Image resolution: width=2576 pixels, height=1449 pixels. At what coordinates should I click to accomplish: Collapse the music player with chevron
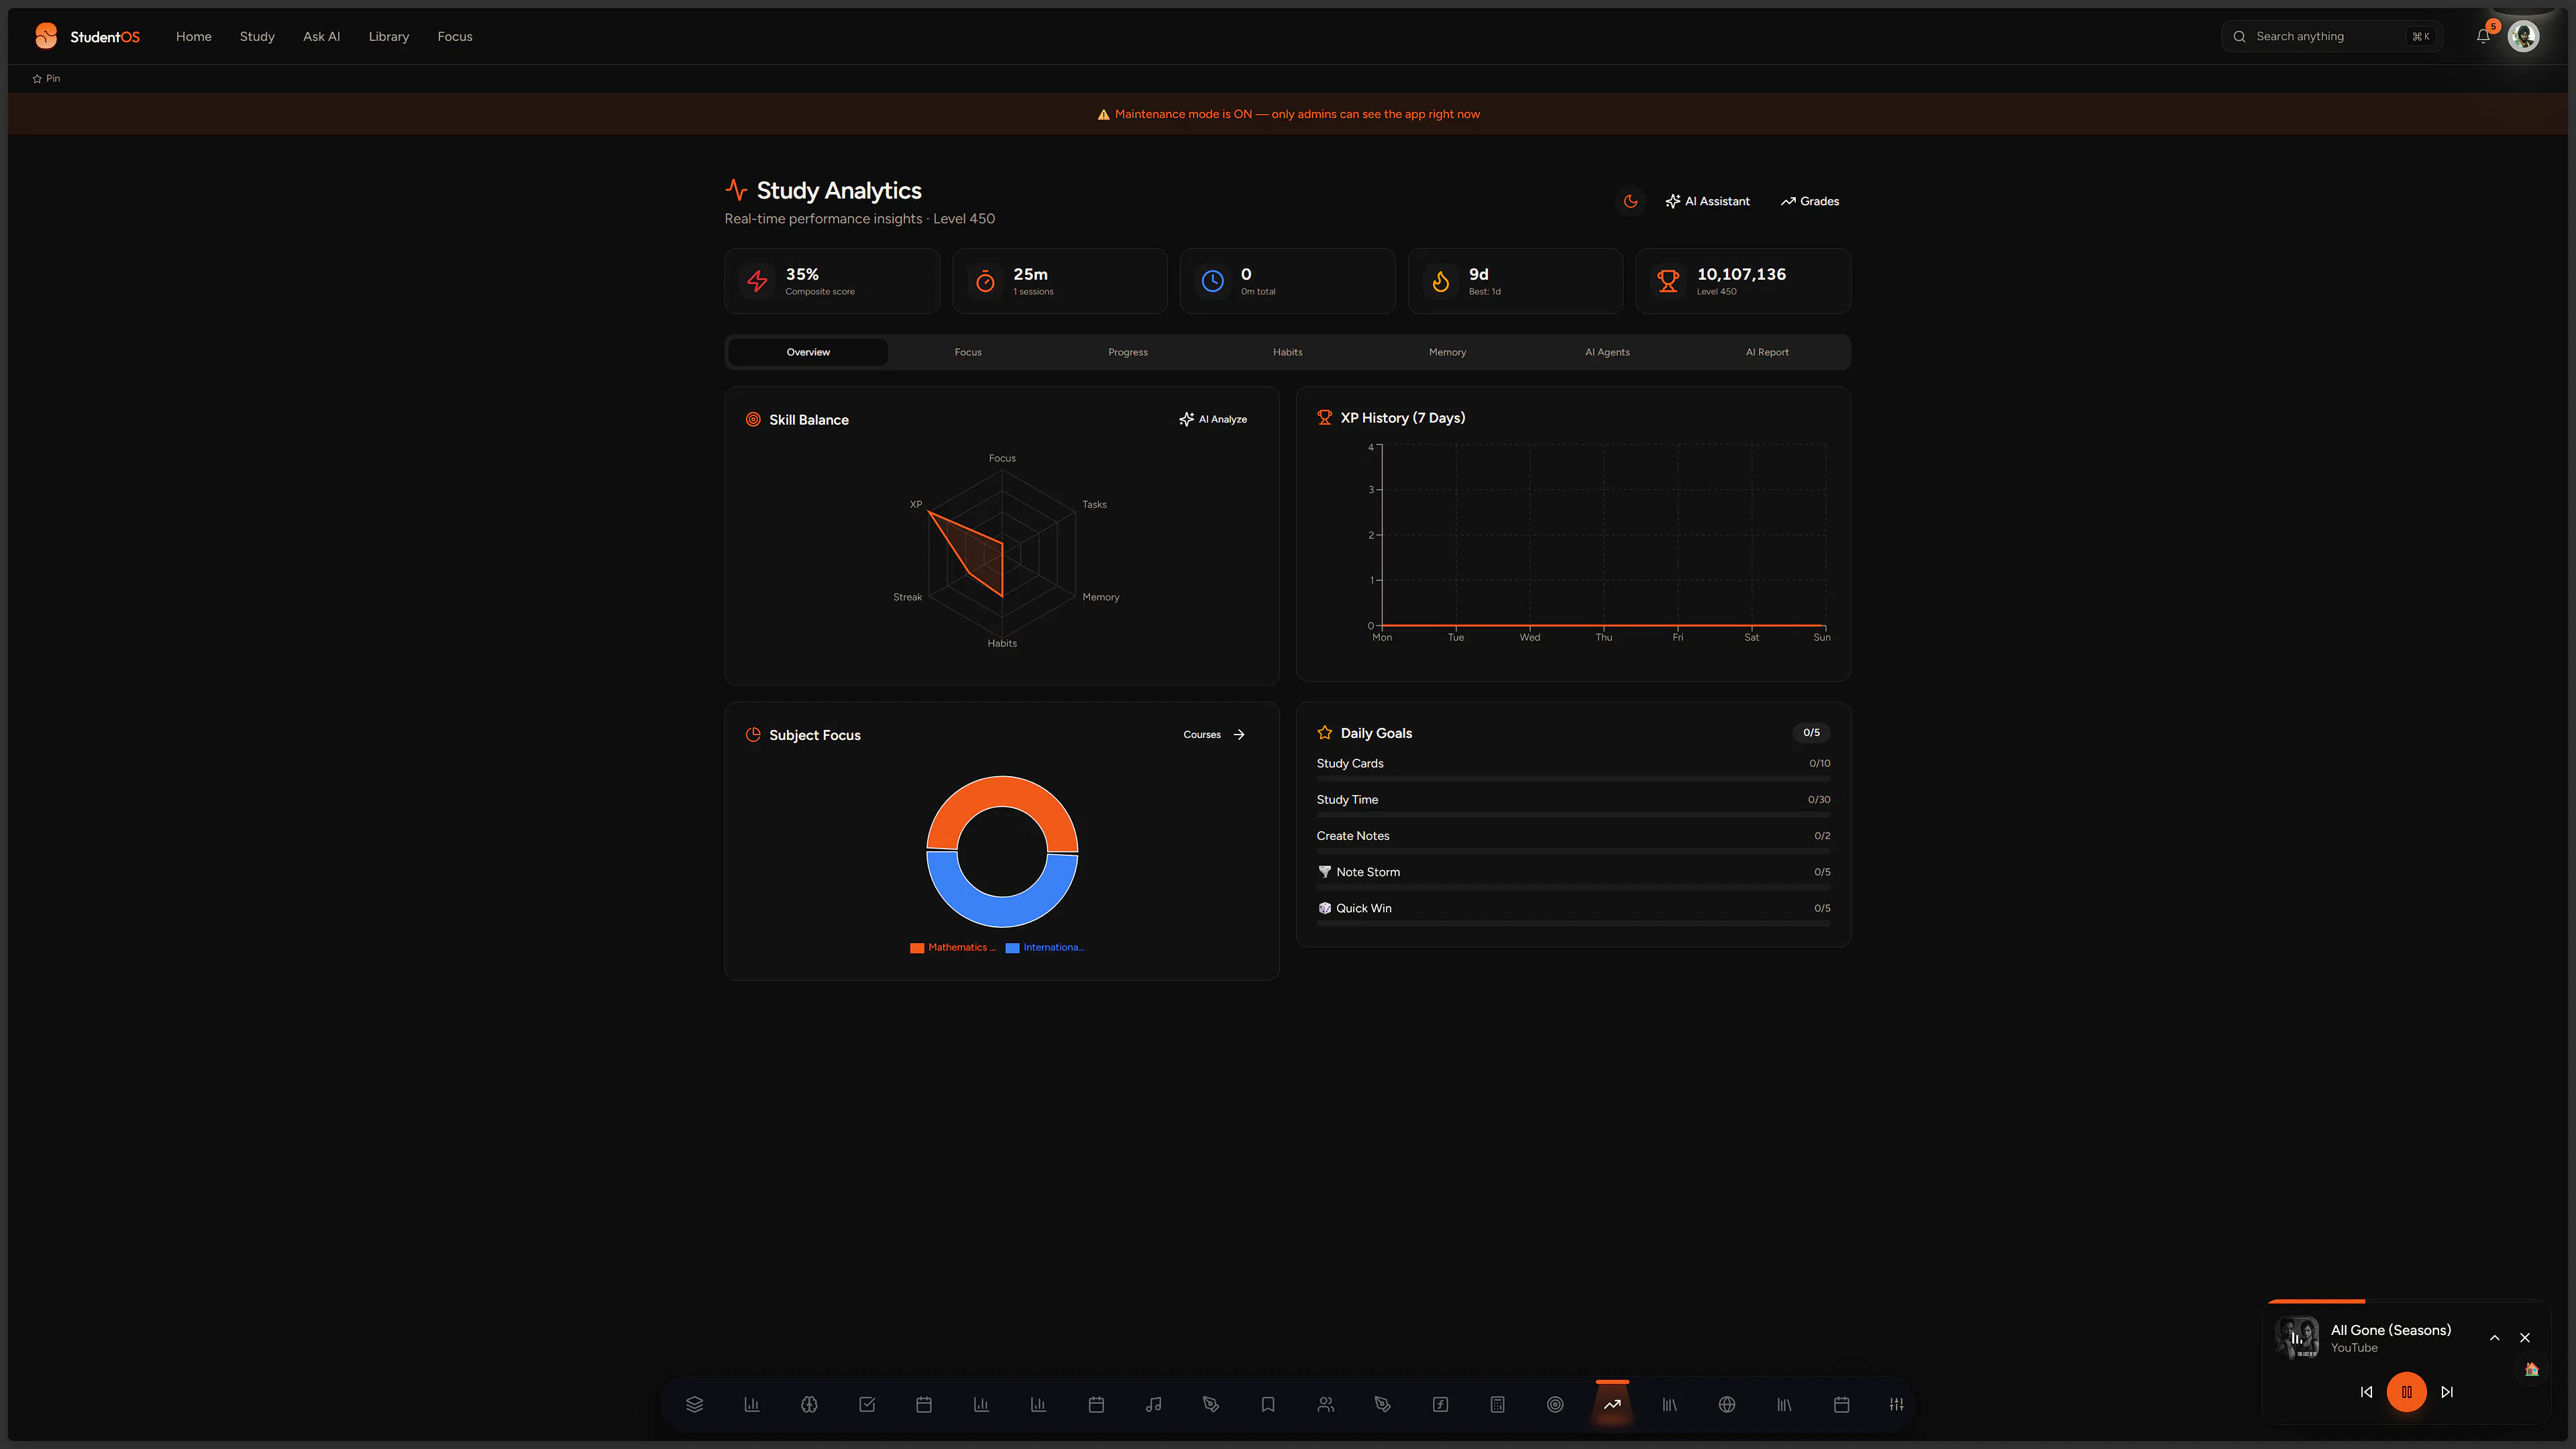2494,1337
